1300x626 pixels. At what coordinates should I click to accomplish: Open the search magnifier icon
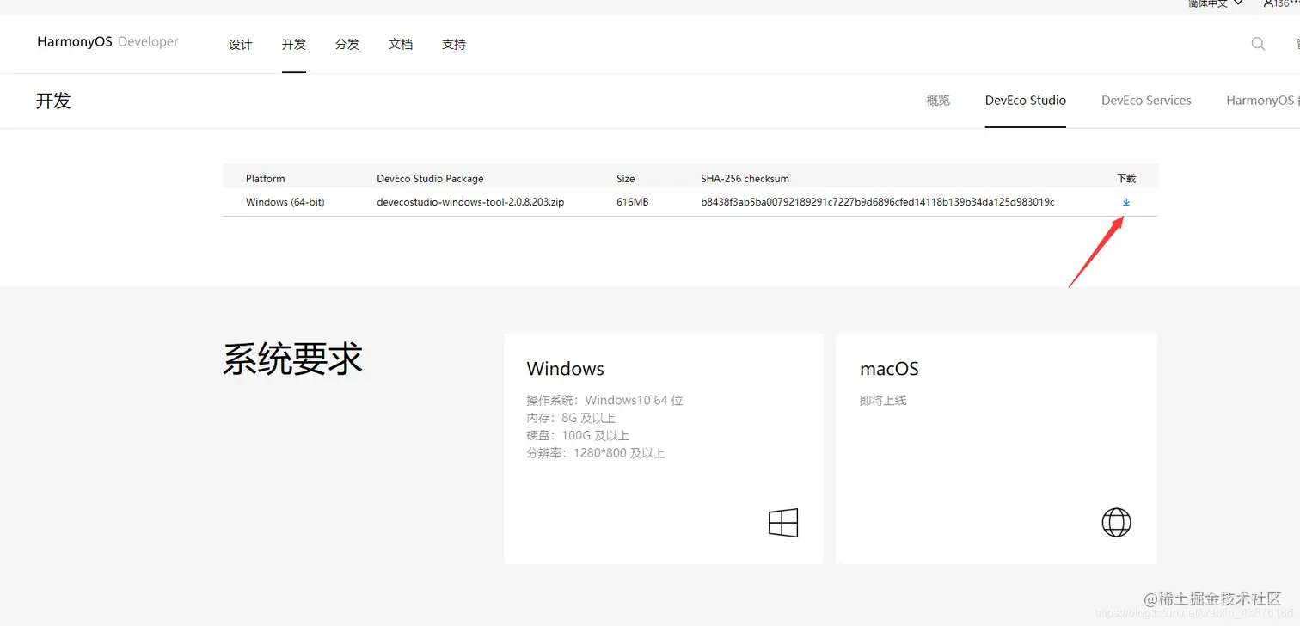[x=1258, y=44]
